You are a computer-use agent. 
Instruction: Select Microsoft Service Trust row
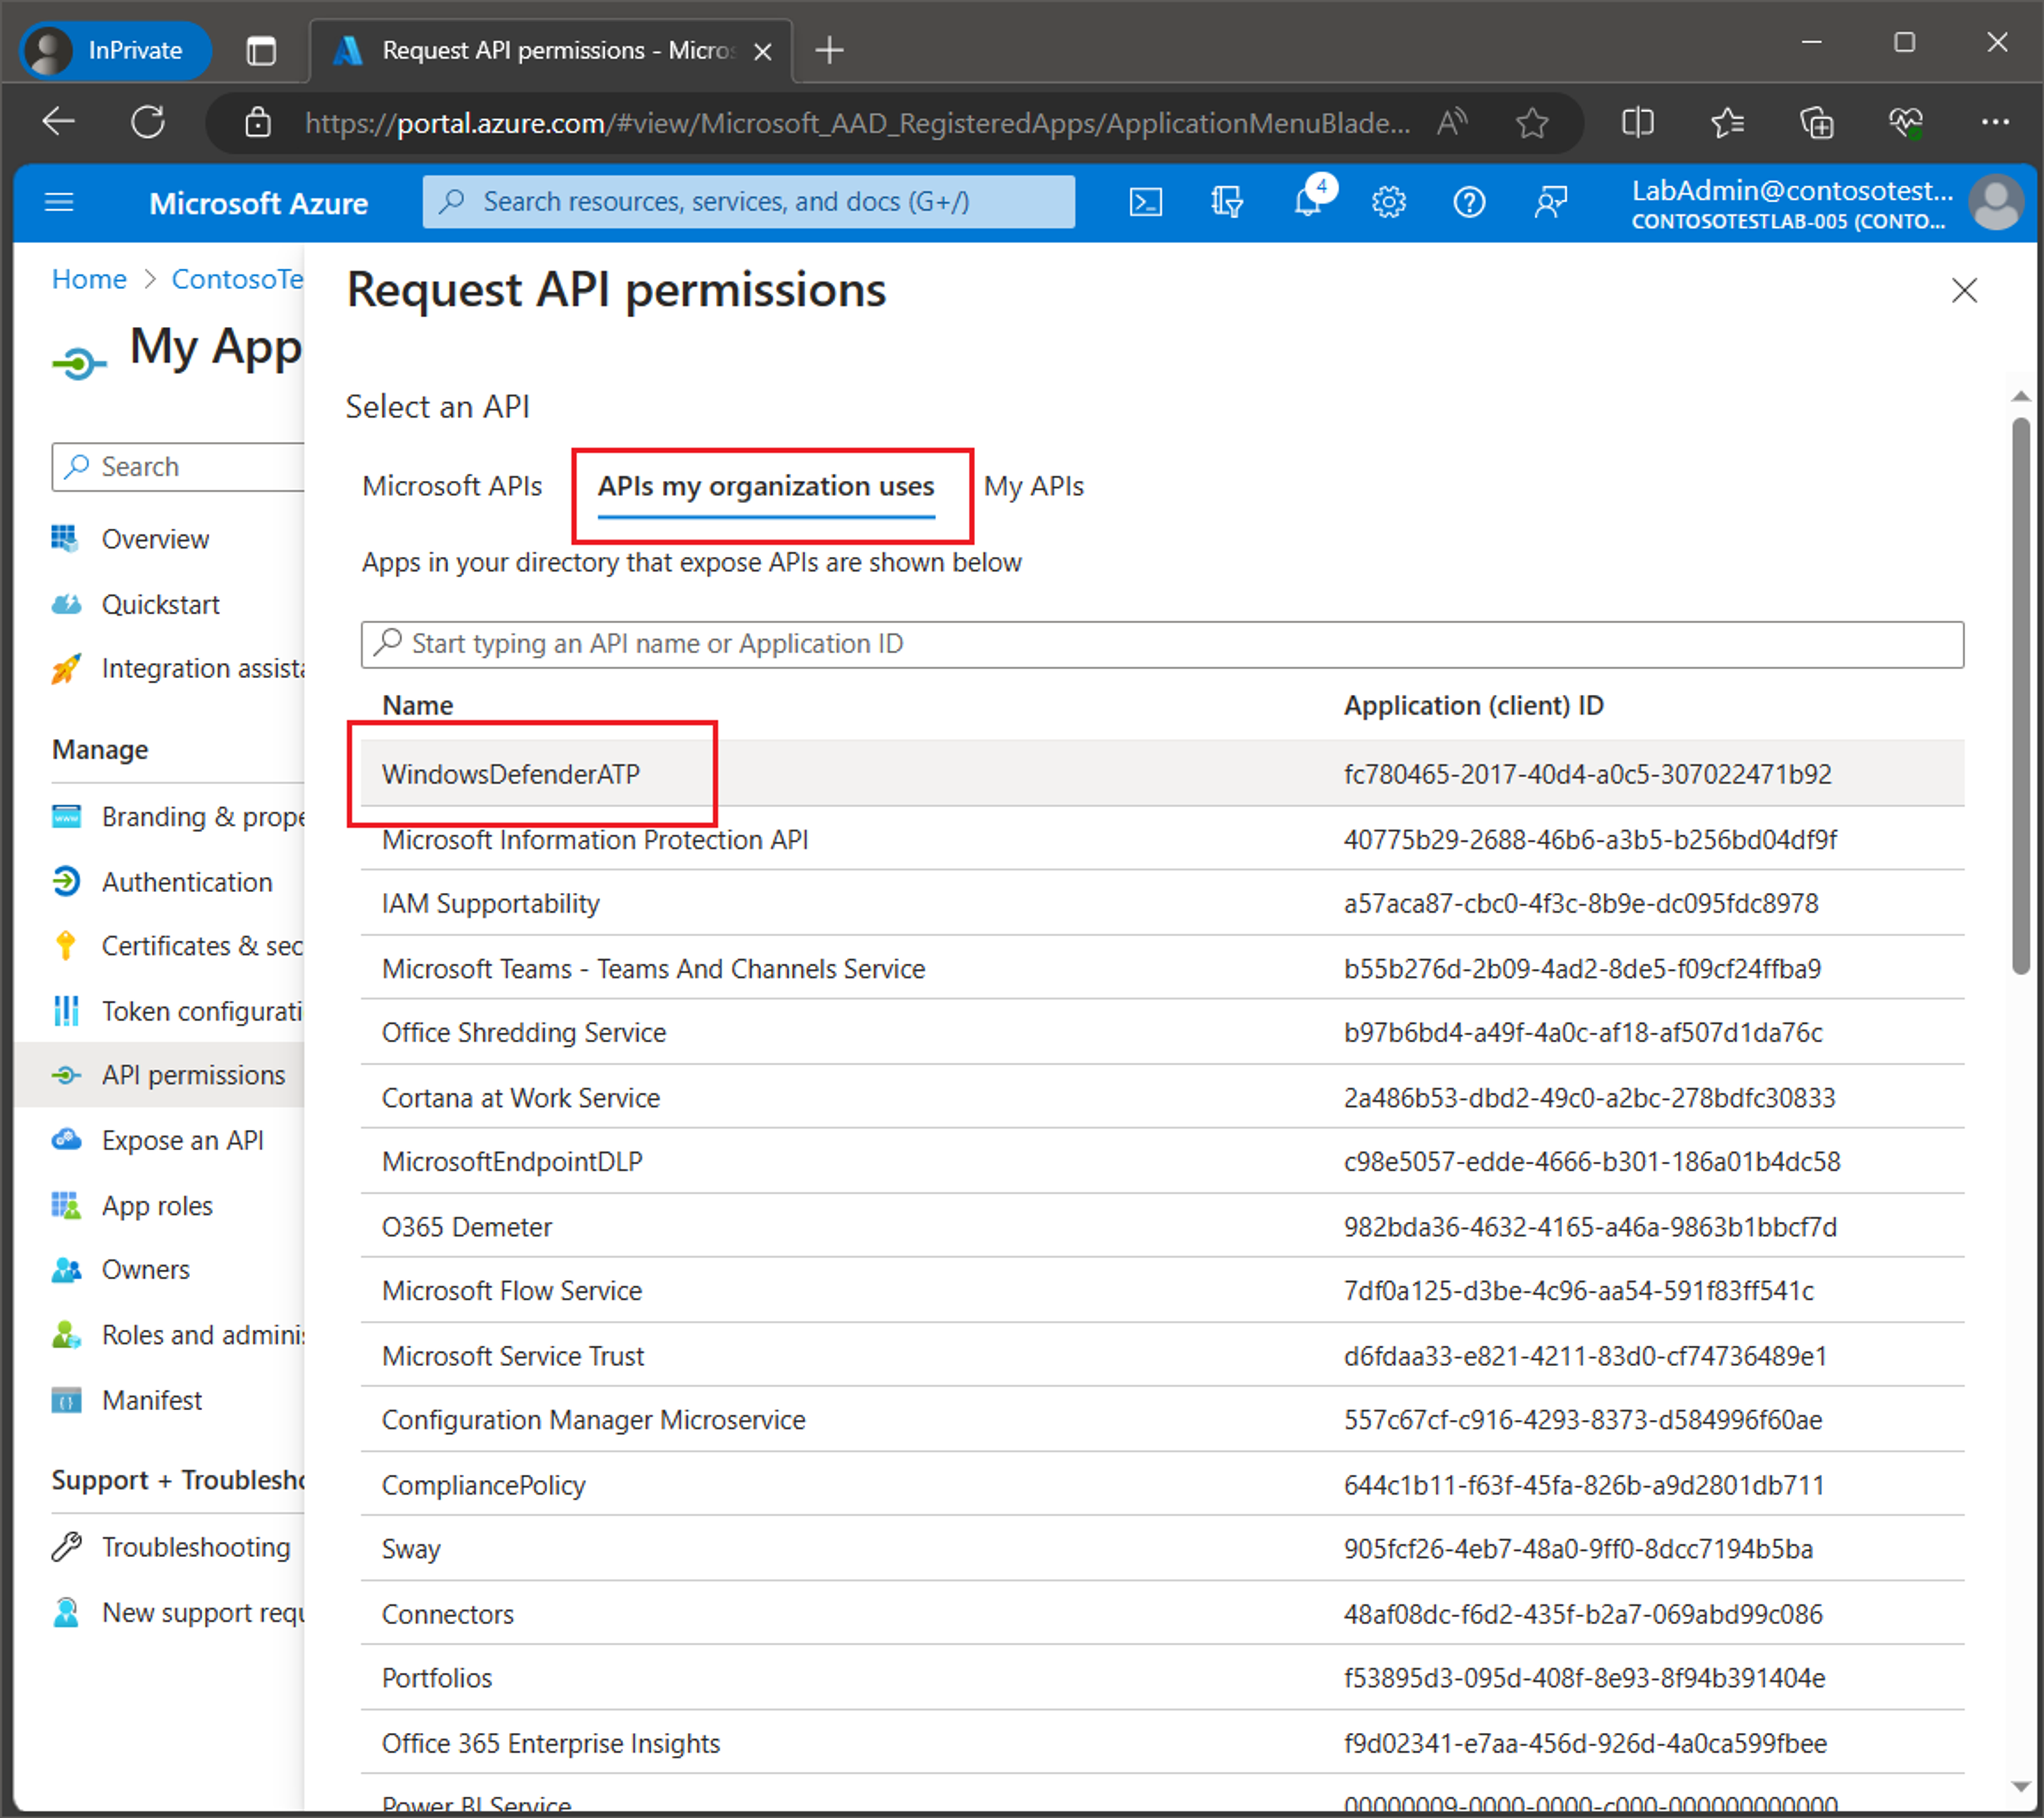[x=1162, y=1355]
